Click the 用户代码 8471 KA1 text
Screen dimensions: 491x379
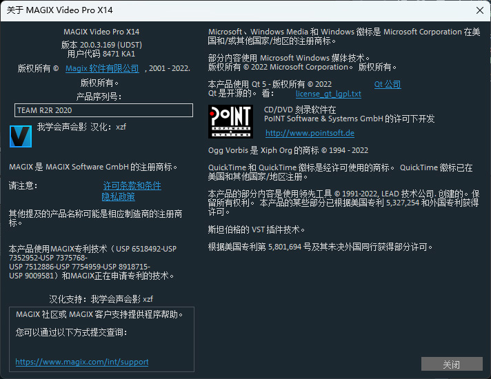(101, 54)
